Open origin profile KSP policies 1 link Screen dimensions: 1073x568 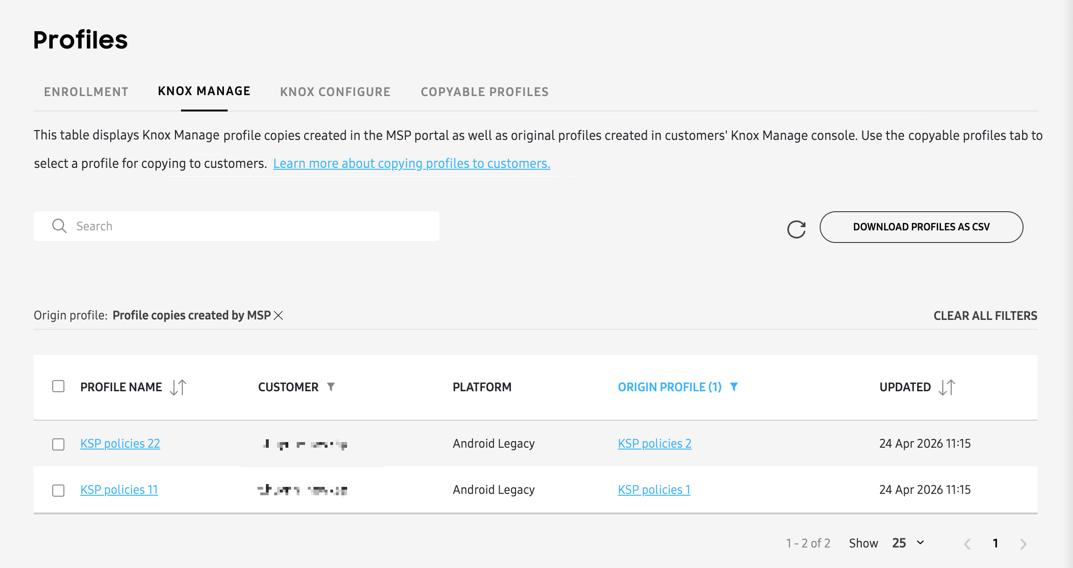tap(654, 490)
